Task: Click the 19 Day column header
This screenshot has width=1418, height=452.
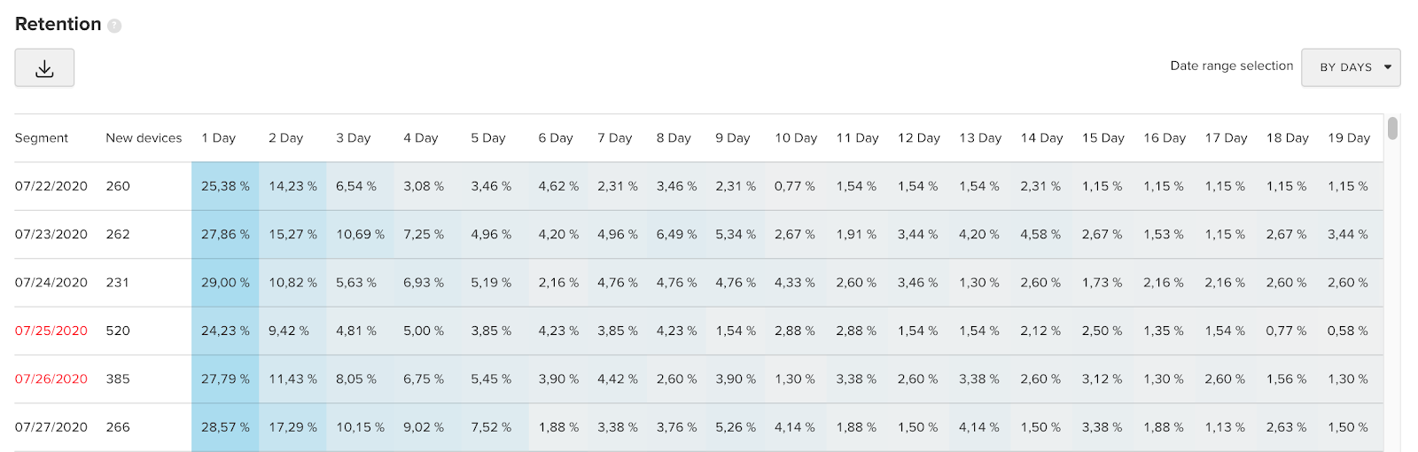Action: [1349, 138]
